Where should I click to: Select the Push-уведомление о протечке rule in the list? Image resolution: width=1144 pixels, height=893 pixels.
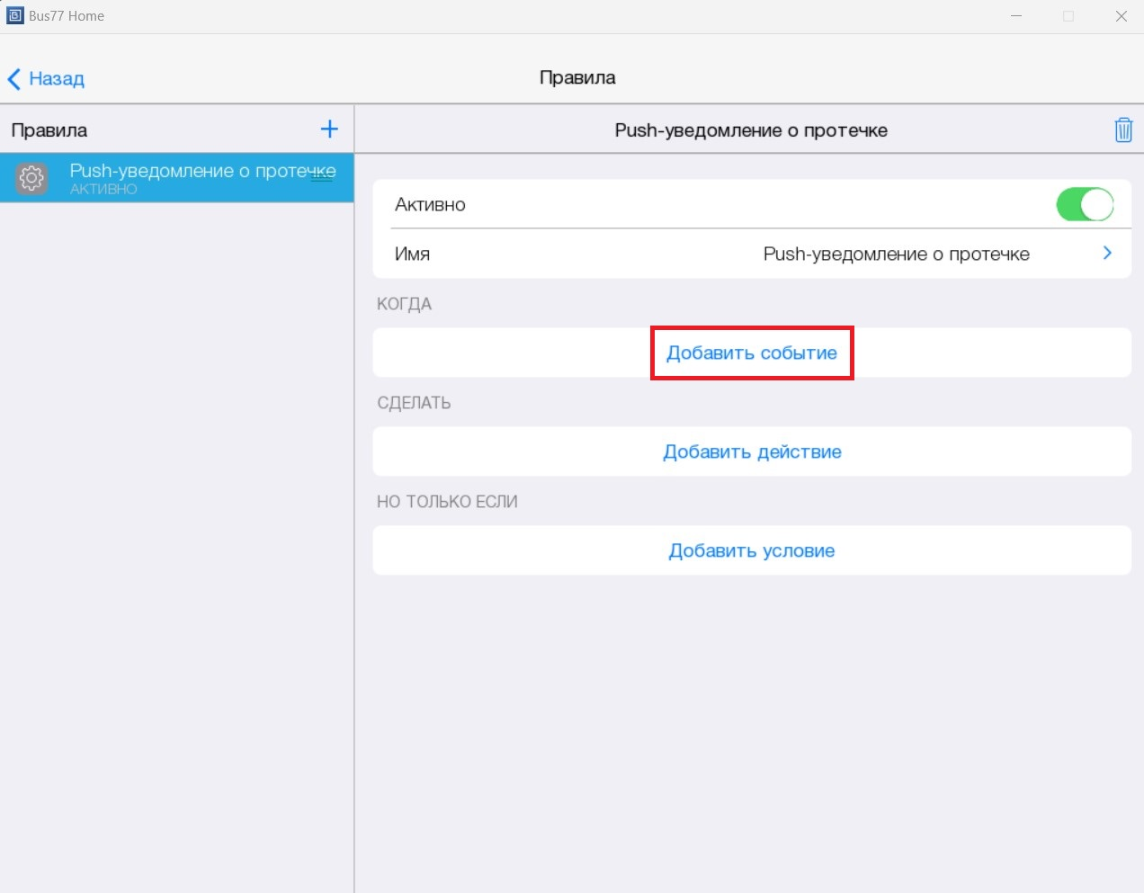point(202,171)
